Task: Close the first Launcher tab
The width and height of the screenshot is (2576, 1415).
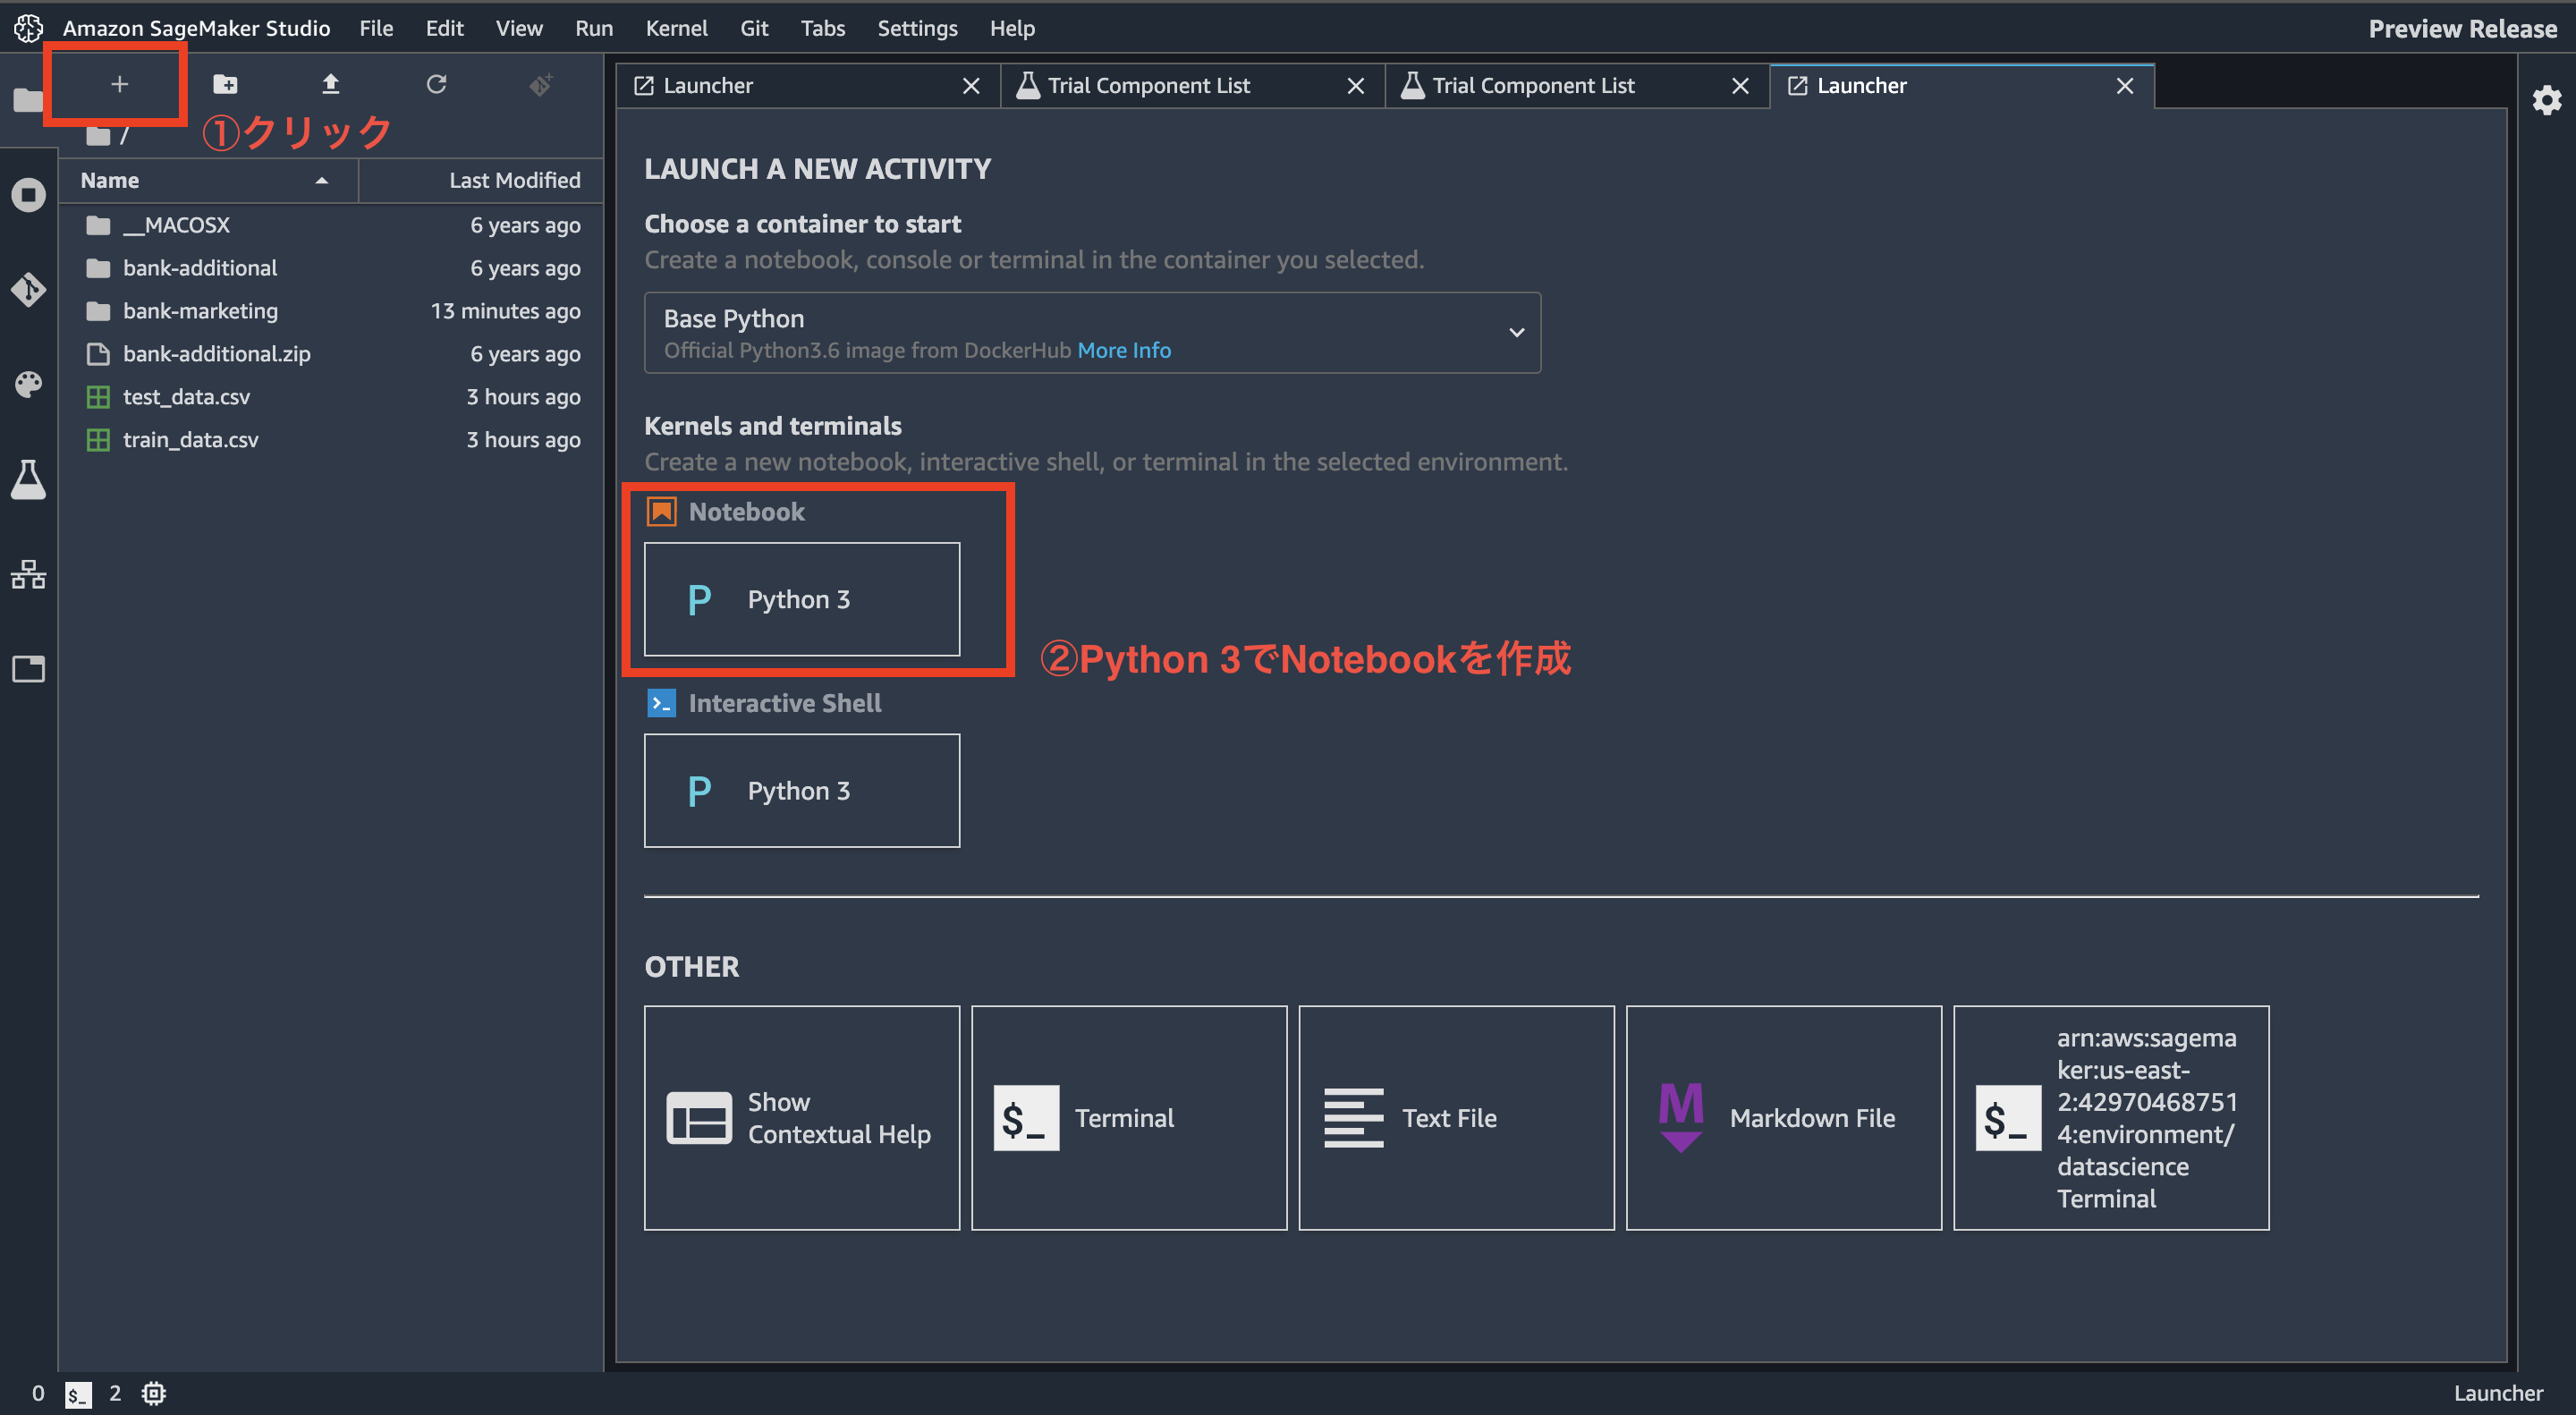Action: pyautogui.click(x=971, y=86)
